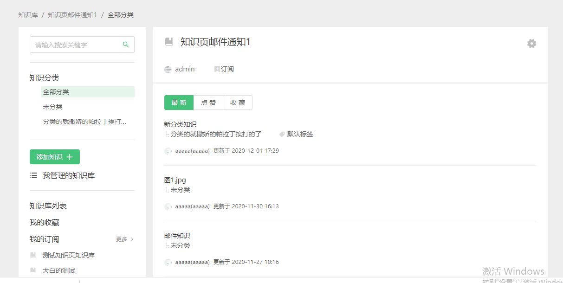The height and width of the screenshot is (283, 563).
Task: Click book icon next to 测试知识页知识库
Action: (33, 255)
